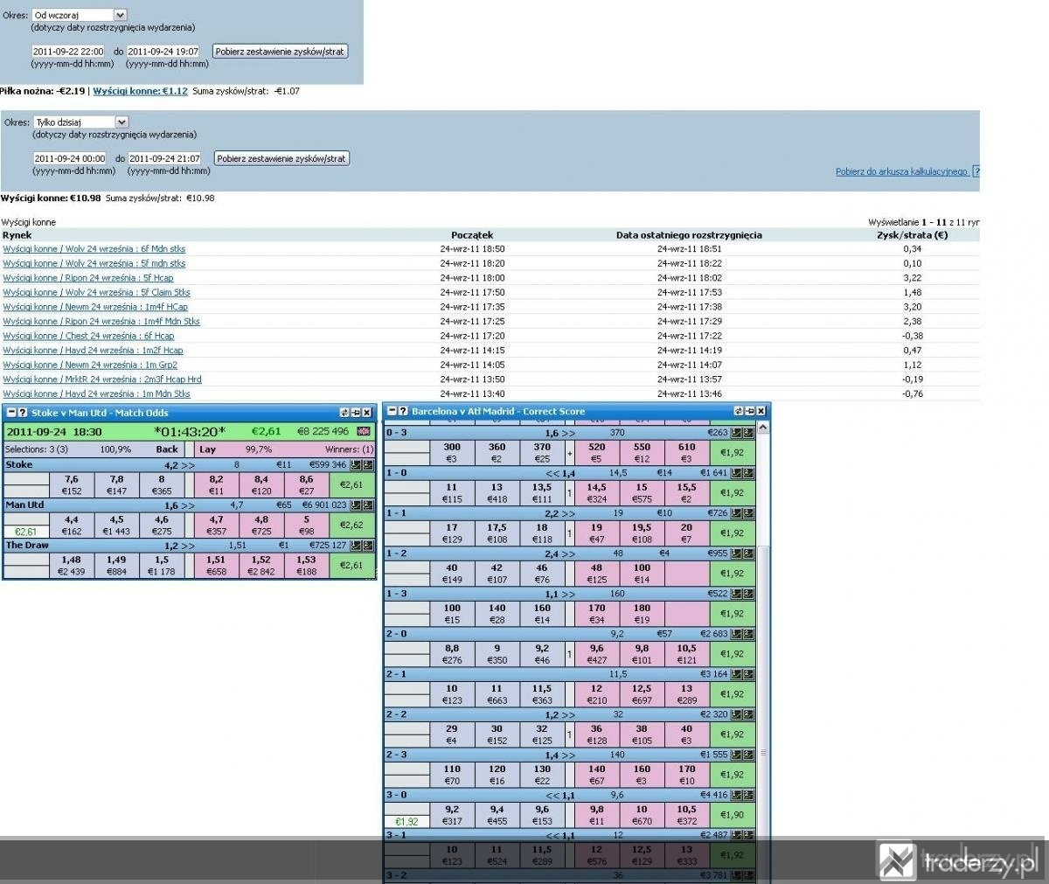This screenshot has width=1049, height=884.
Task: Open second chart icon in 1 - 2 score row
Action: (748, 553)
